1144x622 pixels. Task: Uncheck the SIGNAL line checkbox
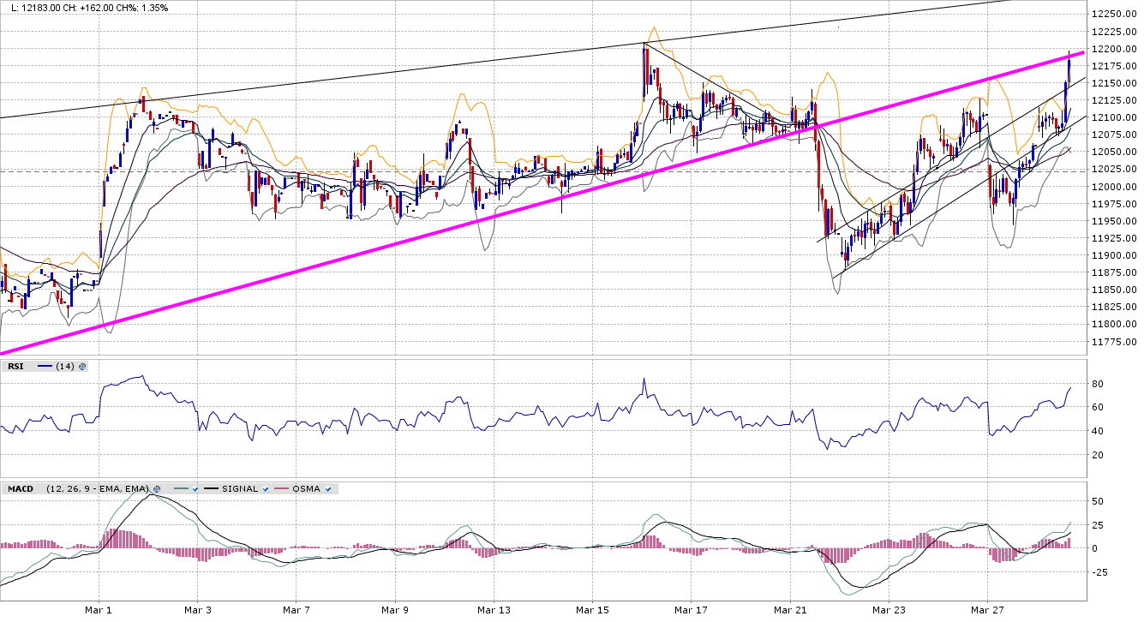266,489
